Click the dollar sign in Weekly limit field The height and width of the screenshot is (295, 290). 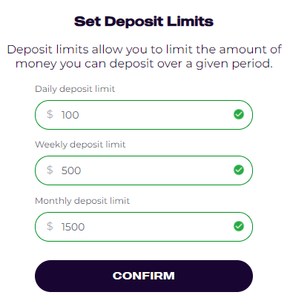[x=50, y=170]
